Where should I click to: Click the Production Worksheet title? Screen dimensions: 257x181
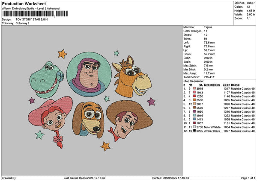click(23, 3)
